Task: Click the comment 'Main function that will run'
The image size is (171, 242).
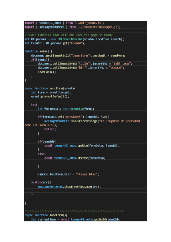Action: tap(69, 35)
